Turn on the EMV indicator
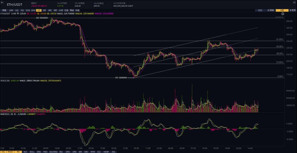The width and height of the screenshot is (297, 153). (68, 152)
